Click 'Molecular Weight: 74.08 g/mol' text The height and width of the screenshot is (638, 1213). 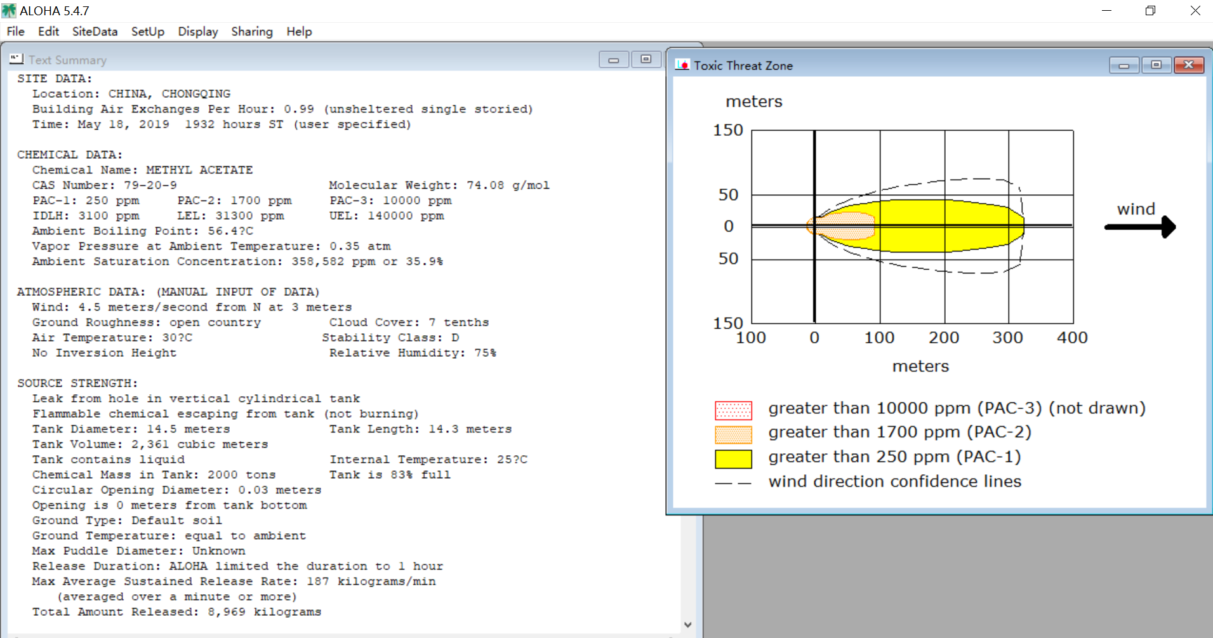coord(439,185)
